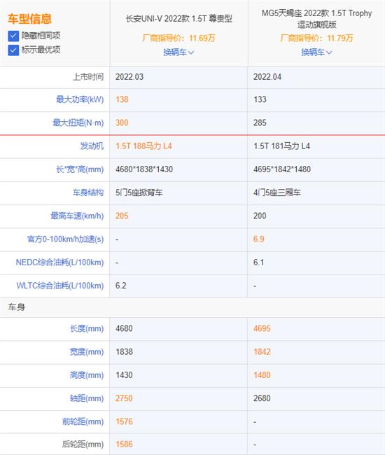The width and height of the screenshot is (385, 455).
Task: Select the highlighted 300 torque value
Action: [x=122, y=122]
